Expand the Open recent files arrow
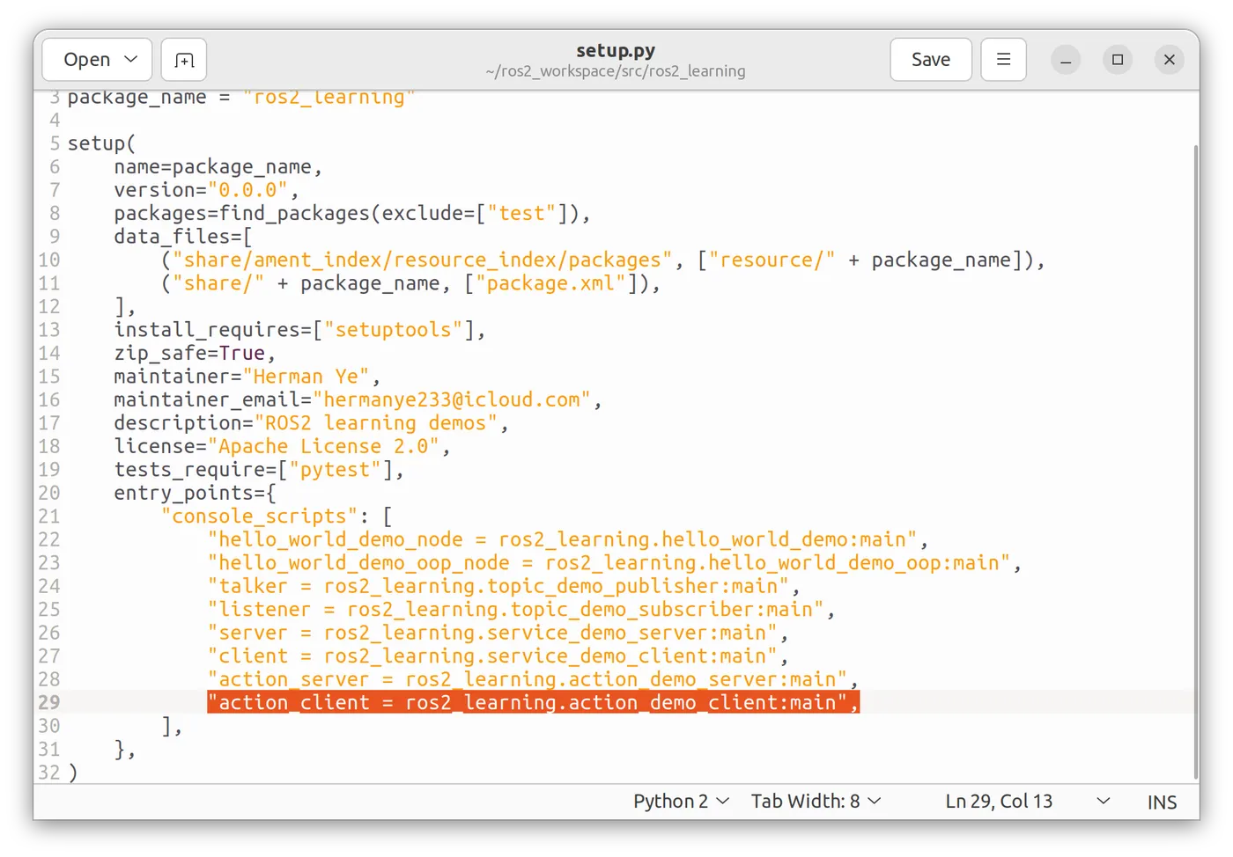1233x857 pixels. (131, 60)
